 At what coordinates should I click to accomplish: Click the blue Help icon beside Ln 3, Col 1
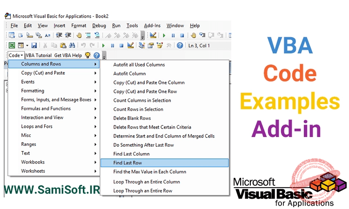[x=180, y=46]
